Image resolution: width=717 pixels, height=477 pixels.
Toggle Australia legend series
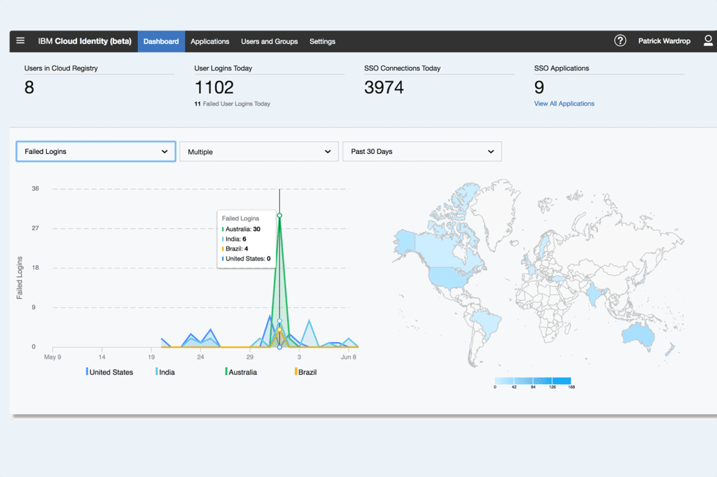click(x=242, y=372)
